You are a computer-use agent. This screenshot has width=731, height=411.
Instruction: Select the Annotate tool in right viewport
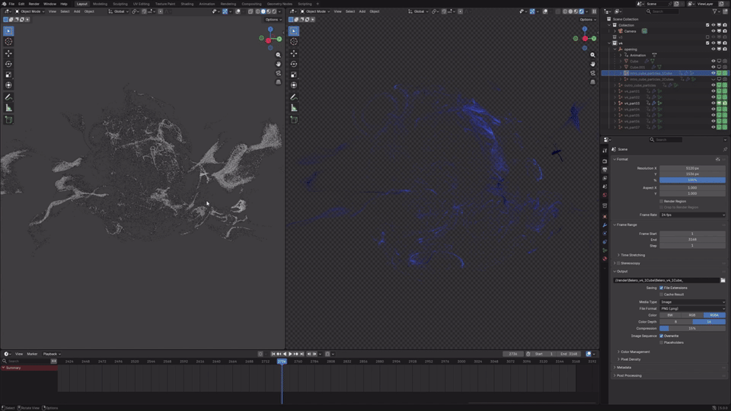294,97
